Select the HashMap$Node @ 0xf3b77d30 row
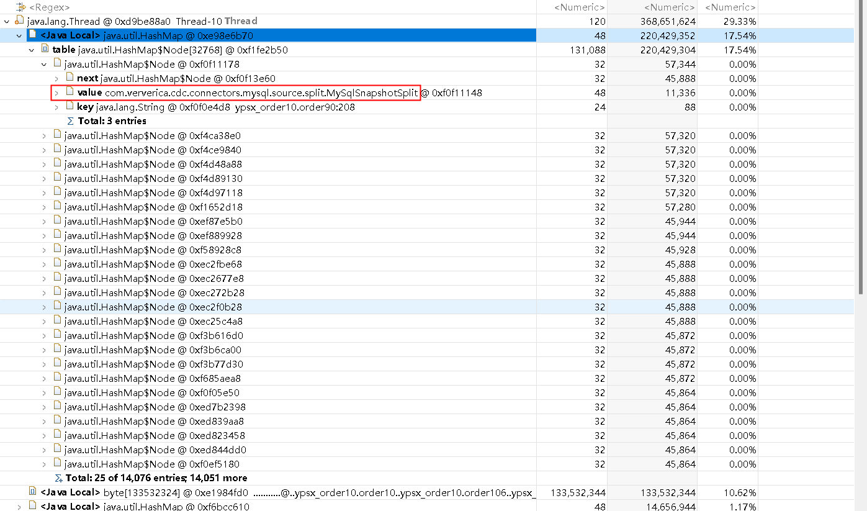The image size is (867, 511). click(x=428, y=364)
